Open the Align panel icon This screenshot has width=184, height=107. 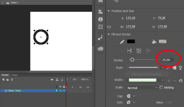pos(100,12)
